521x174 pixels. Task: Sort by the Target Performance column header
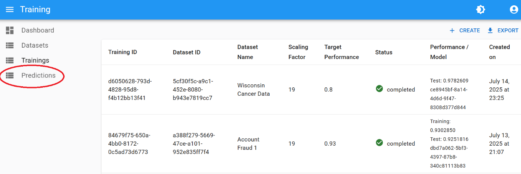341,52
